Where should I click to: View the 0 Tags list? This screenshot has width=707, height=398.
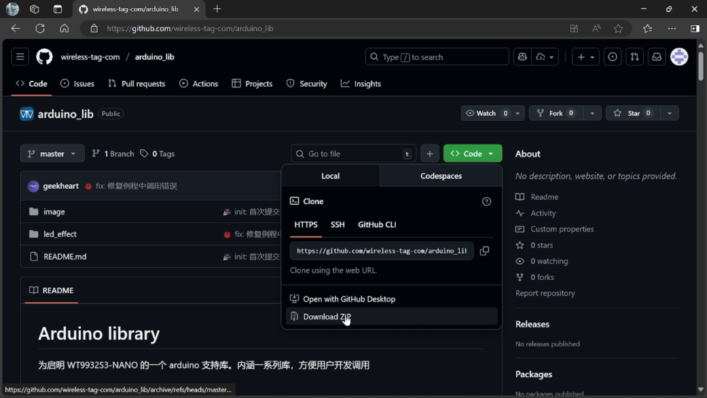(157, 154)
